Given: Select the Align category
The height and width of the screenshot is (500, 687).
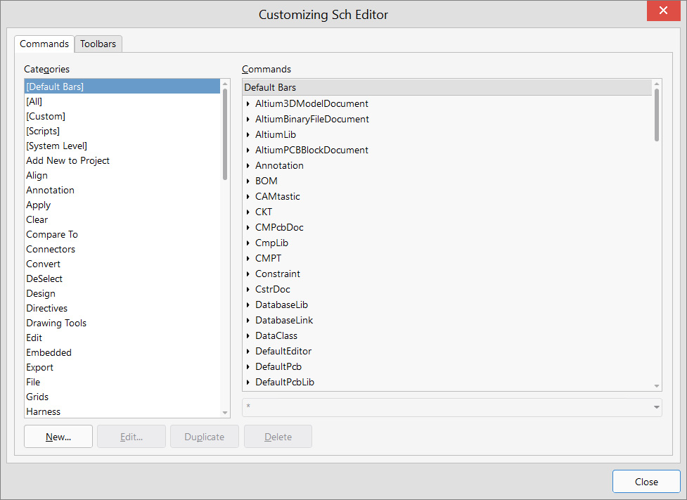Looking at the screenshot, I should pos(122,175).
